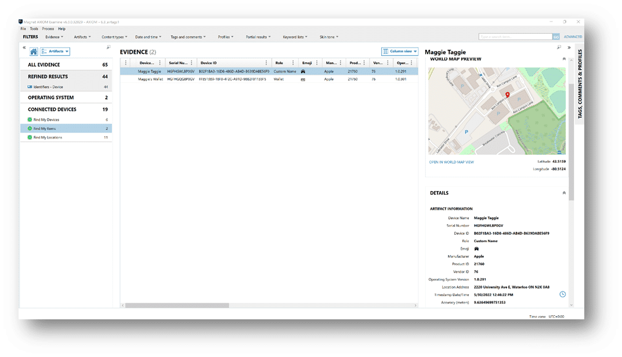The width and height of the screenshot is (622, 357).
Task: Open the Artifacts filter dropdown
Action: (82, 37)
